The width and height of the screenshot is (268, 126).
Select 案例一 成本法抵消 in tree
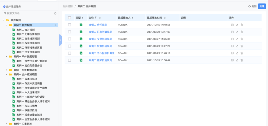point(27,79)
